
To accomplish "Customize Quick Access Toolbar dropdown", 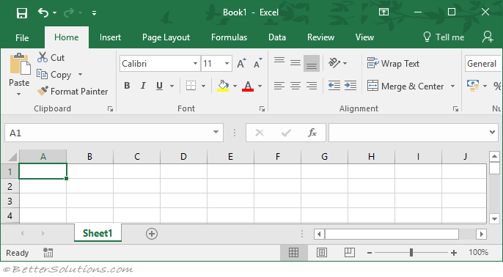I will (x=94, y=13).
